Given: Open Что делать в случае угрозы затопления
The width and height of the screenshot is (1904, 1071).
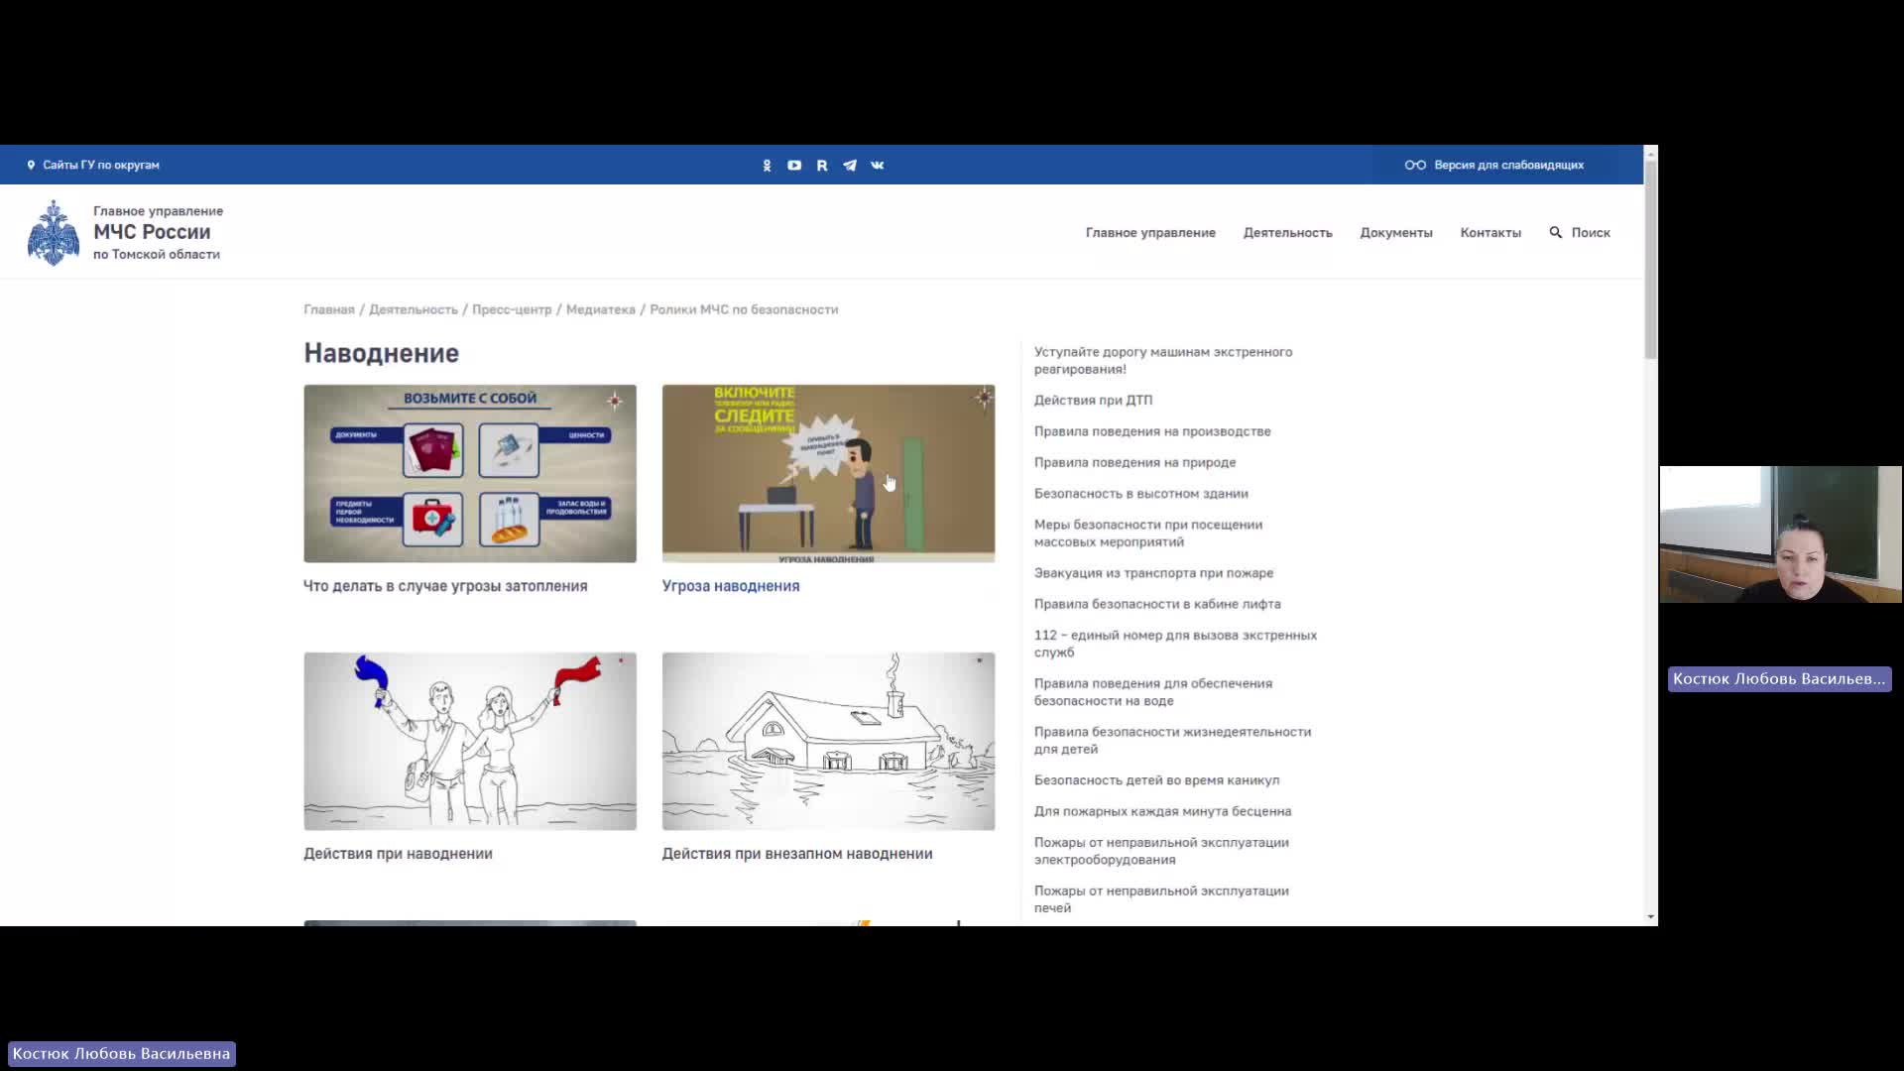Looking at the screenshot, I should pyautogui.click(x=445, y=586).
